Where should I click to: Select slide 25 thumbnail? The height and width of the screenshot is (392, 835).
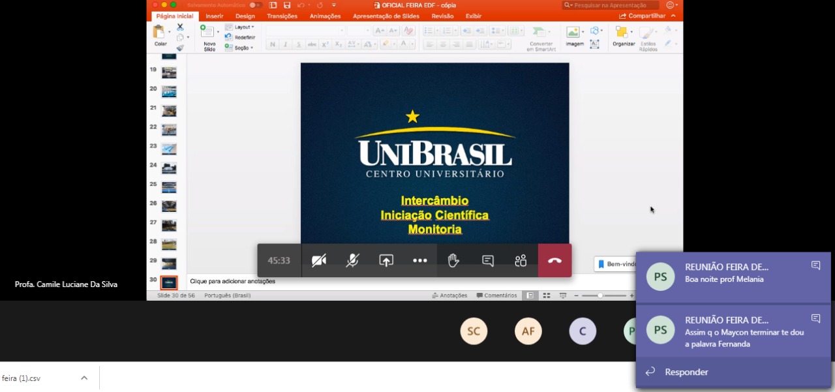(x=169, y=187)
